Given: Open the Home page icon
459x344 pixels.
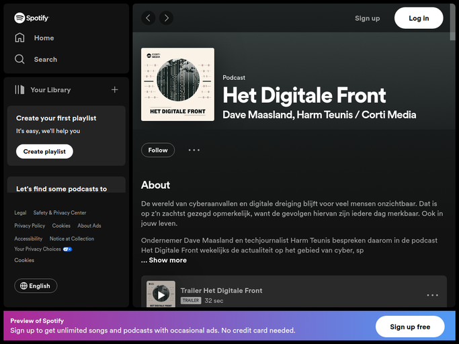Looking at the screenshot, I should [19, 38].
